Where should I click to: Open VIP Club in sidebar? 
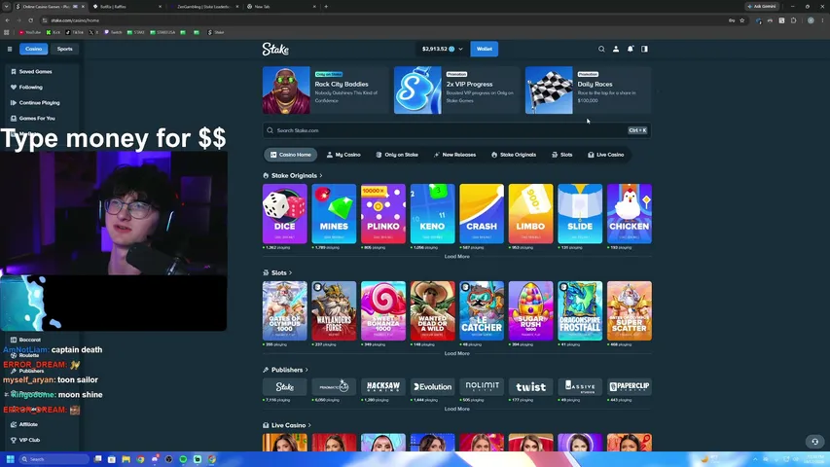(x=25, y=440)
